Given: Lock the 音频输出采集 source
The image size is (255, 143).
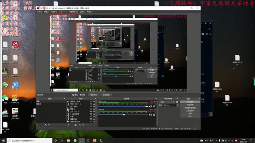Looking at the screenshot, I should [x=94, y=101].
